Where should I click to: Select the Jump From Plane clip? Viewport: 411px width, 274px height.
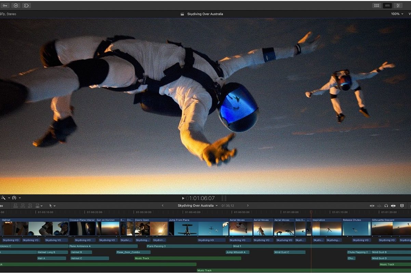pyautogui.click(x=198, y=228)
